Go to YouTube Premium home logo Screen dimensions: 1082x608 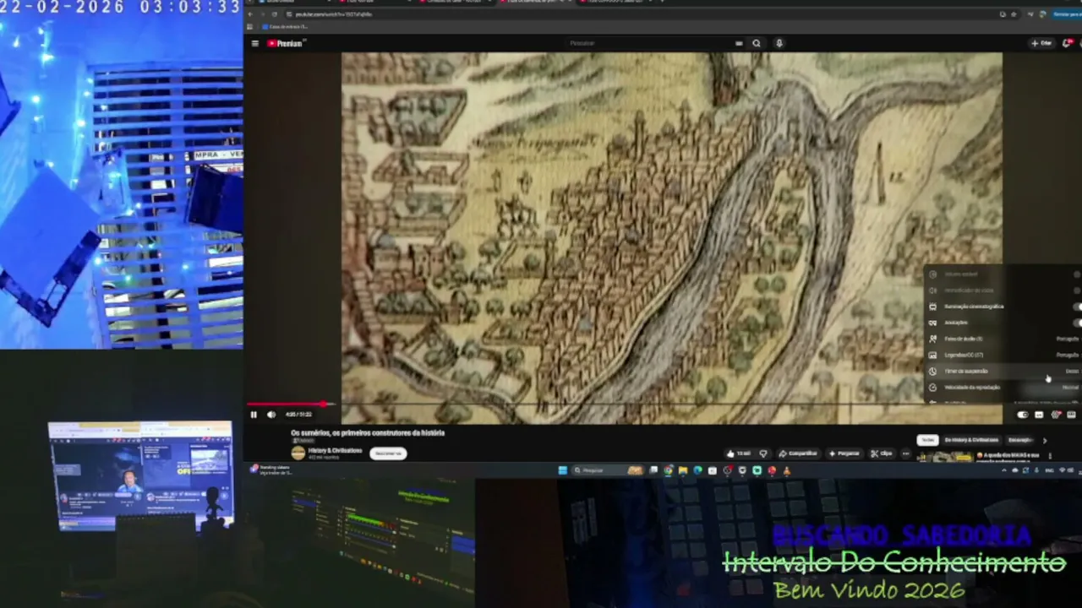click(x=286, y=43)
